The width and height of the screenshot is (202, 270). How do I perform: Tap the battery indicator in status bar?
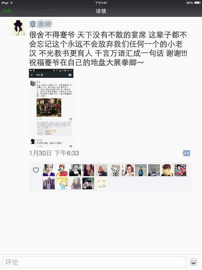(x=197, y=3)
